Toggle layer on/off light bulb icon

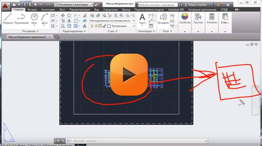92,26
